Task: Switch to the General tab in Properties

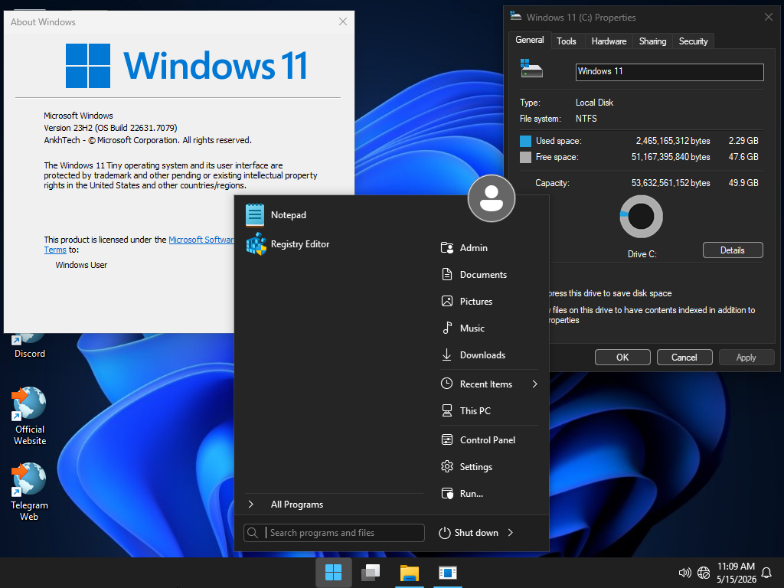Action: pyautogui.click(x=530, y=40)
